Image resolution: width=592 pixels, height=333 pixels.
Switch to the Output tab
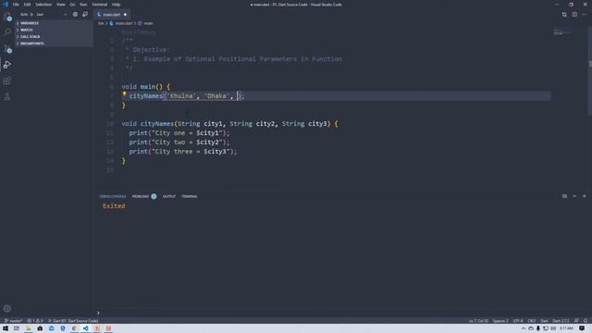click(x=169, y=196)
